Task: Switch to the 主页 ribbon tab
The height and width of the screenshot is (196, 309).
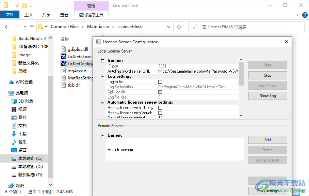Action: click(x=28, y=15)
